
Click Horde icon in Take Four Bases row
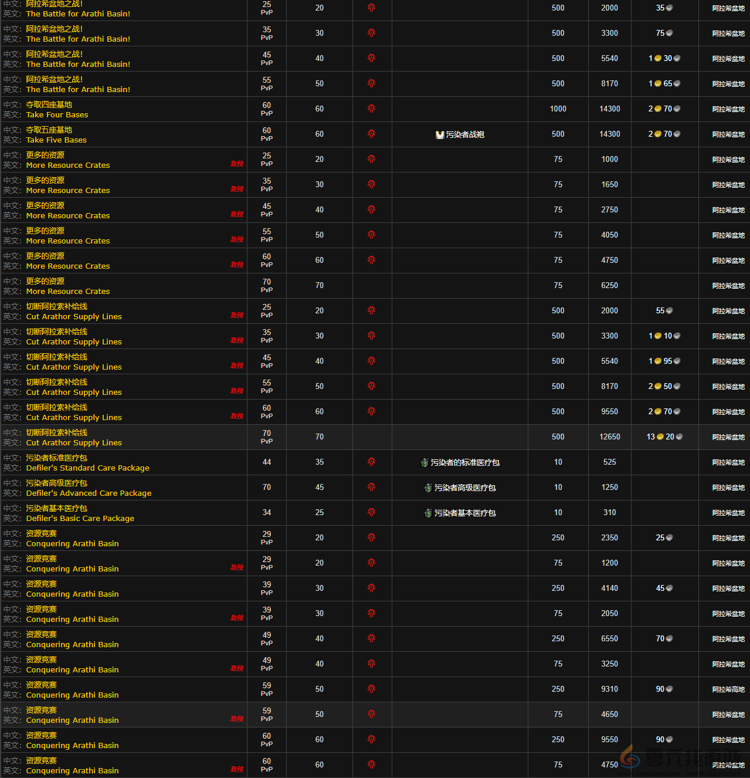[371, 109]
